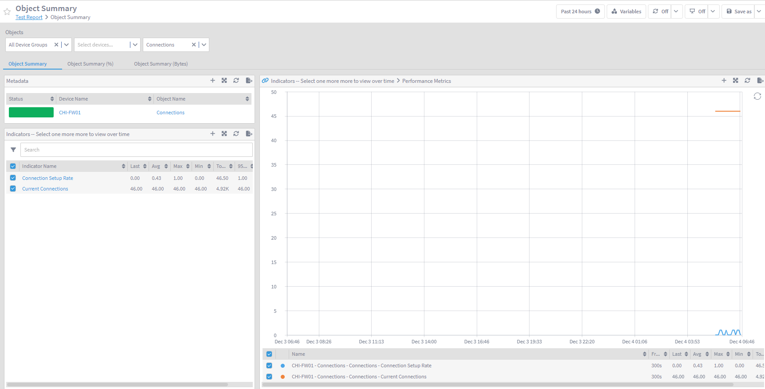This screenshot has height=389, width=765.
Task: Open Connection Setup Rate indicator link
Action: click(x=47, y=178)
